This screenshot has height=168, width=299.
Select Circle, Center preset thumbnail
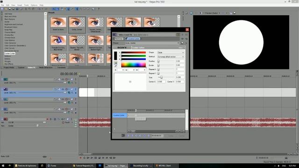click(77, 25)
